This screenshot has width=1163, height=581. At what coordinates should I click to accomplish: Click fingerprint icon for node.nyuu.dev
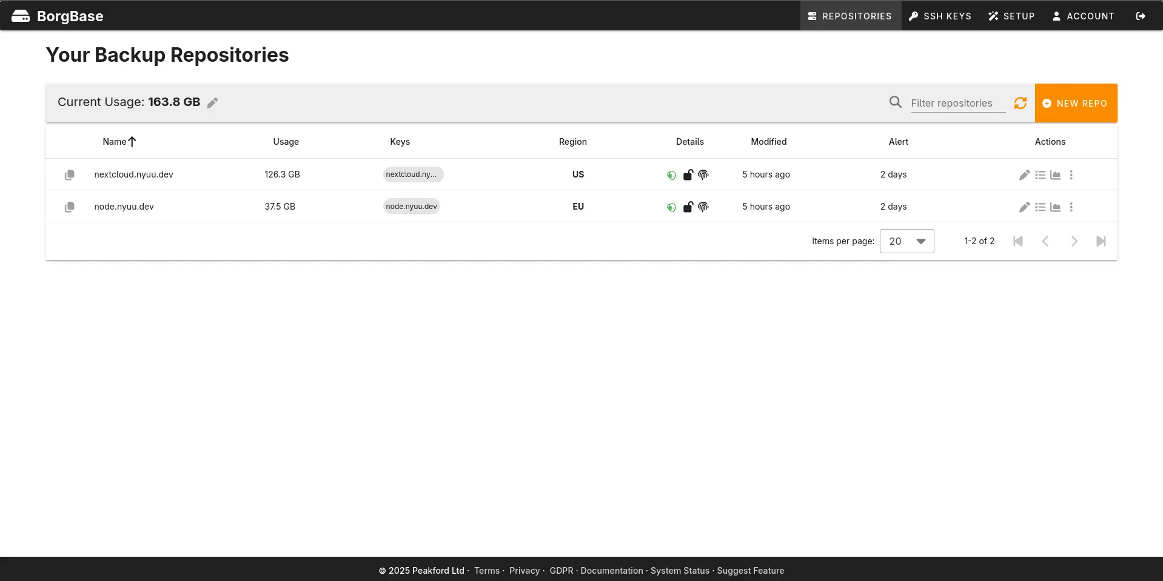703,207
